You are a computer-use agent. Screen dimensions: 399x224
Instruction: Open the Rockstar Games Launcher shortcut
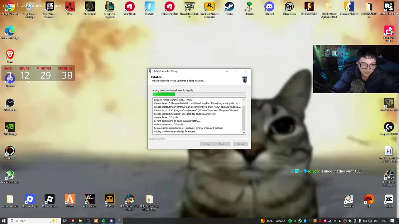(209, 10)
